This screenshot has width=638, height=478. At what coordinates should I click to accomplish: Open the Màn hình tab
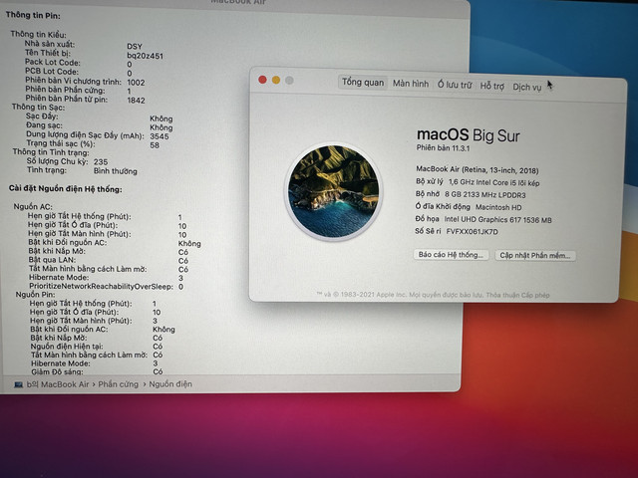pyautogui.click(x=411, y=84)
